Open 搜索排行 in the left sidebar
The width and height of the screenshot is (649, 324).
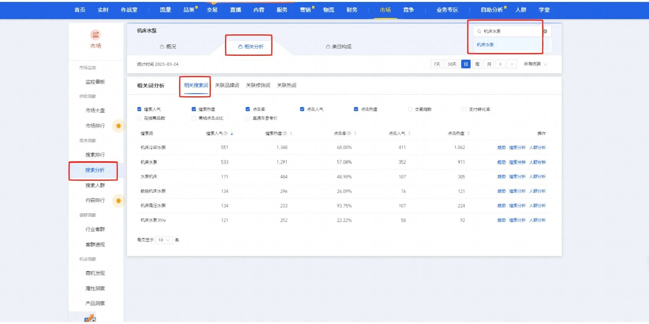click(x=95, y=155)
